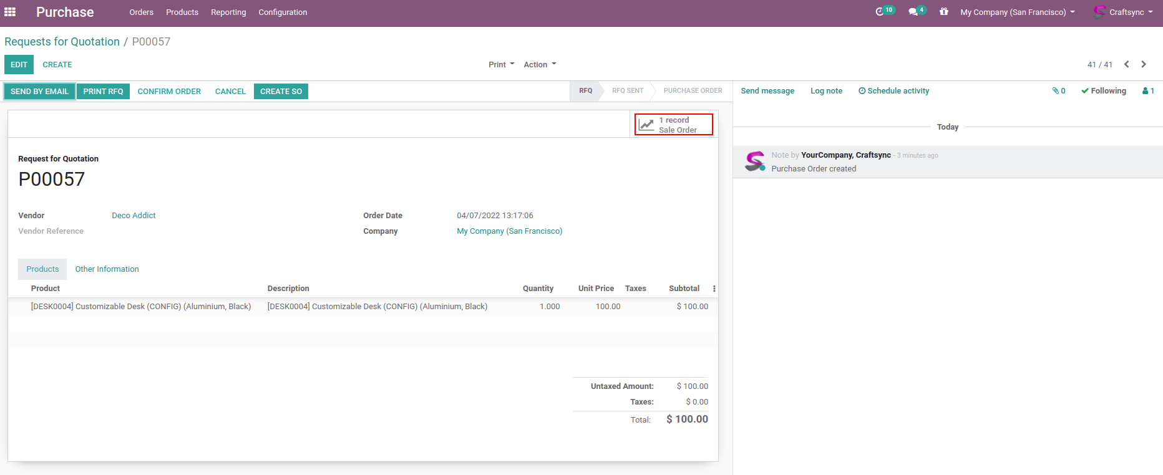This screenshot has height=475, width=1163.
Task: Switch to the Other Information tab
Action: (x=107, y=269)
